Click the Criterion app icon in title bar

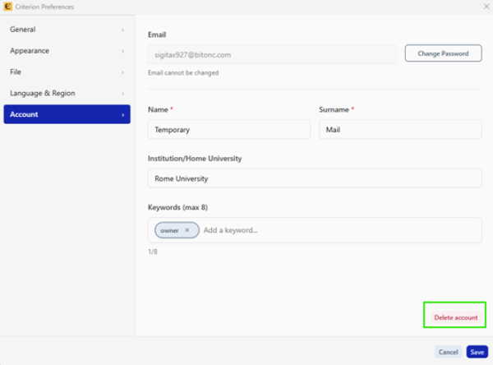pos(7,7)
